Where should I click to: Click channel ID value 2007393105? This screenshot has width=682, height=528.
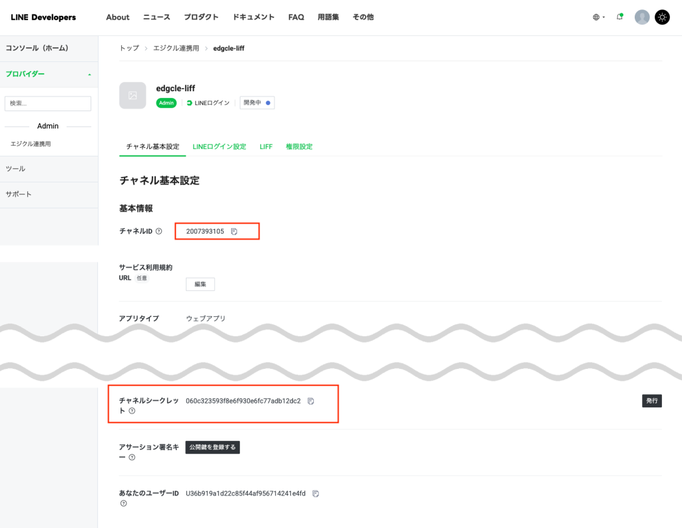[205, 232]
